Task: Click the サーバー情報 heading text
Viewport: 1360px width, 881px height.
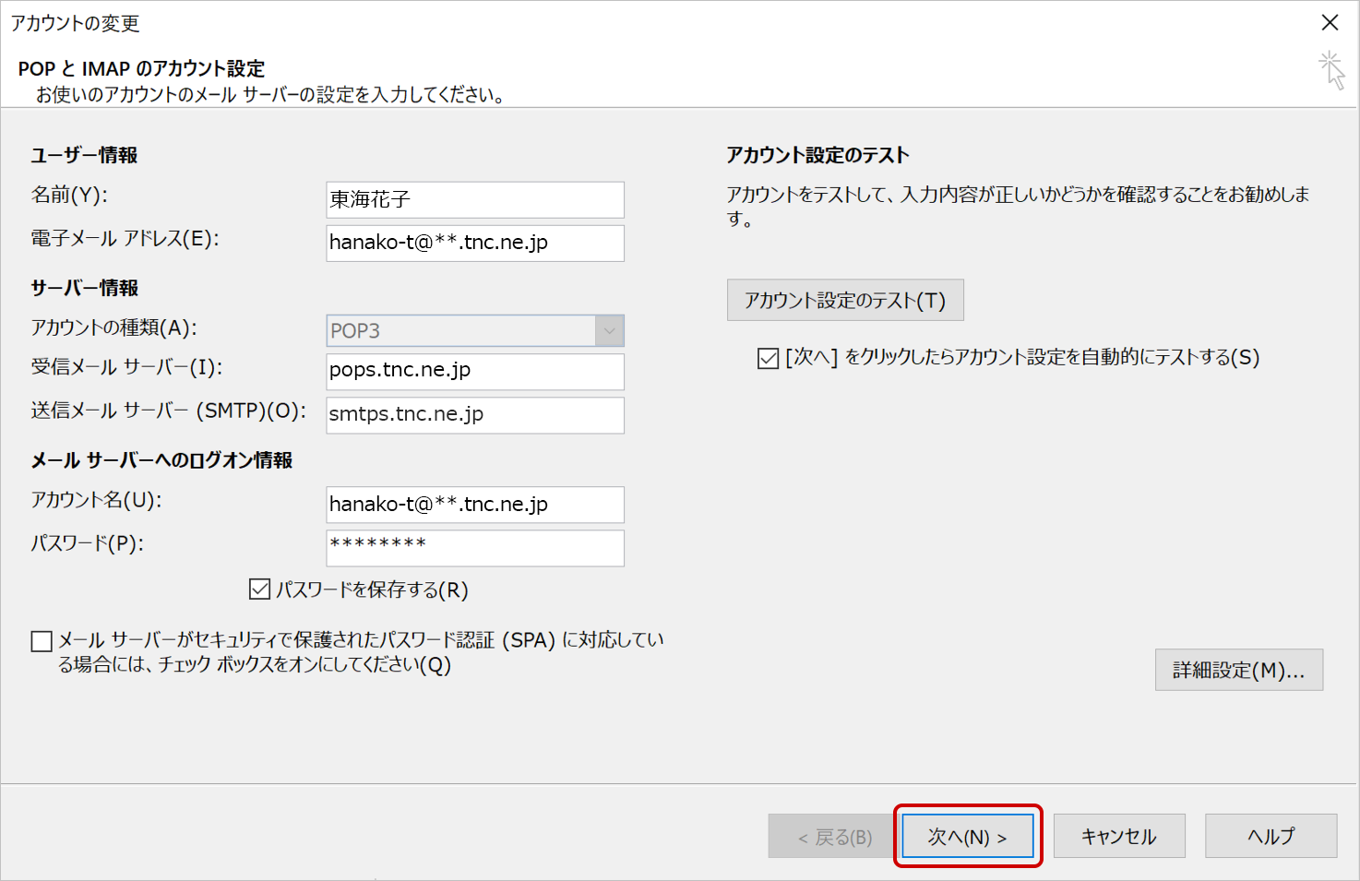Action: pos(85,288)
